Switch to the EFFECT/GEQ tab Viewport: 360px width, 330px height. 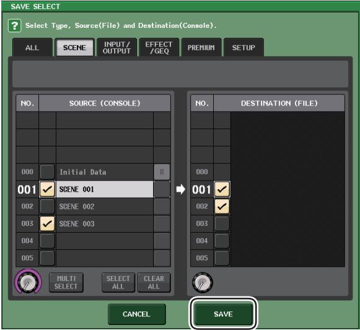click(x=159, y=48)
